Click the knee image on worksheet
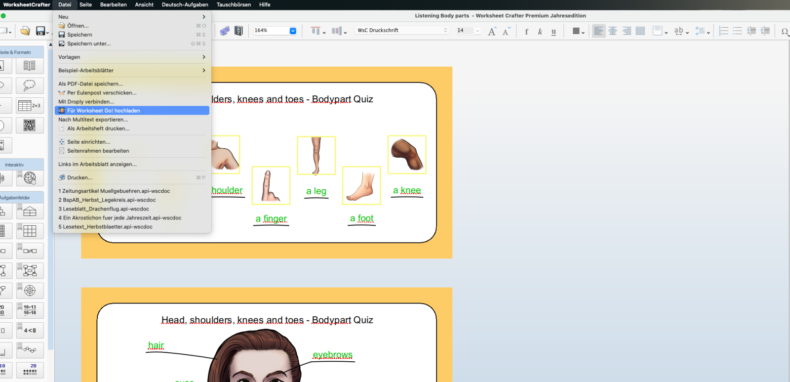 click(407, 155)
